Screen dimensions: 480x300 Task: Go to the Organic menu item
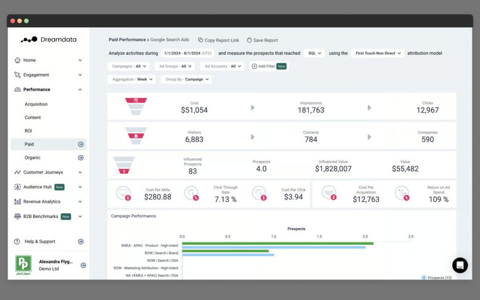click(x=32, y=157)
